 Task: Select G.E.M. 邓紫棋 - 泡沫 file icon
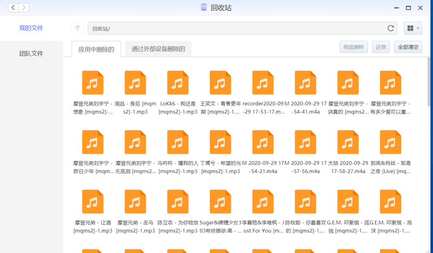coord(390,202)
